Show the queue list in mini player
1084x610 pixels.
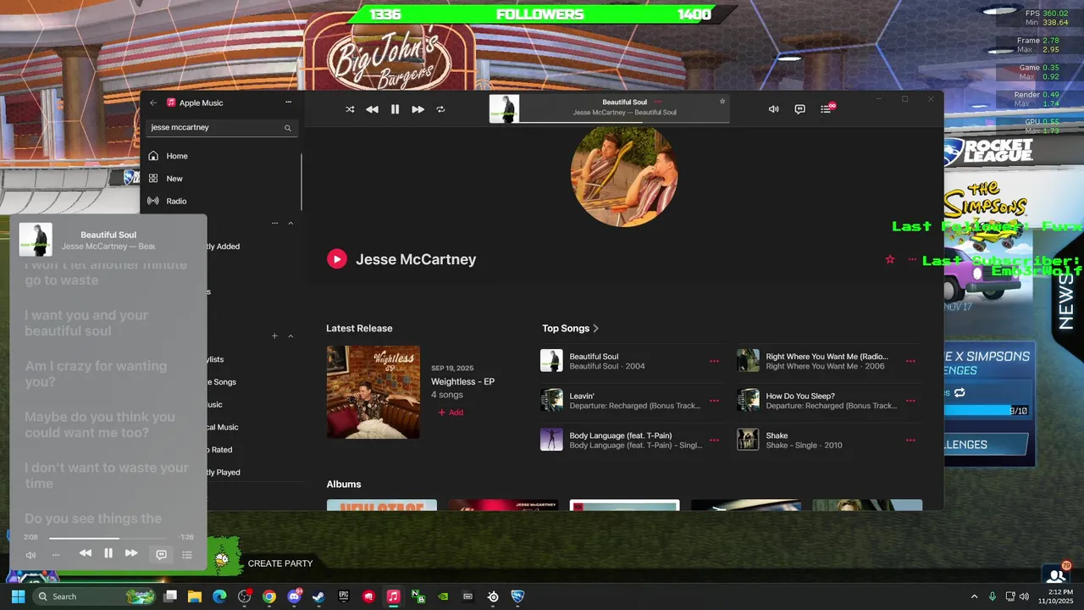pos(187,555)
